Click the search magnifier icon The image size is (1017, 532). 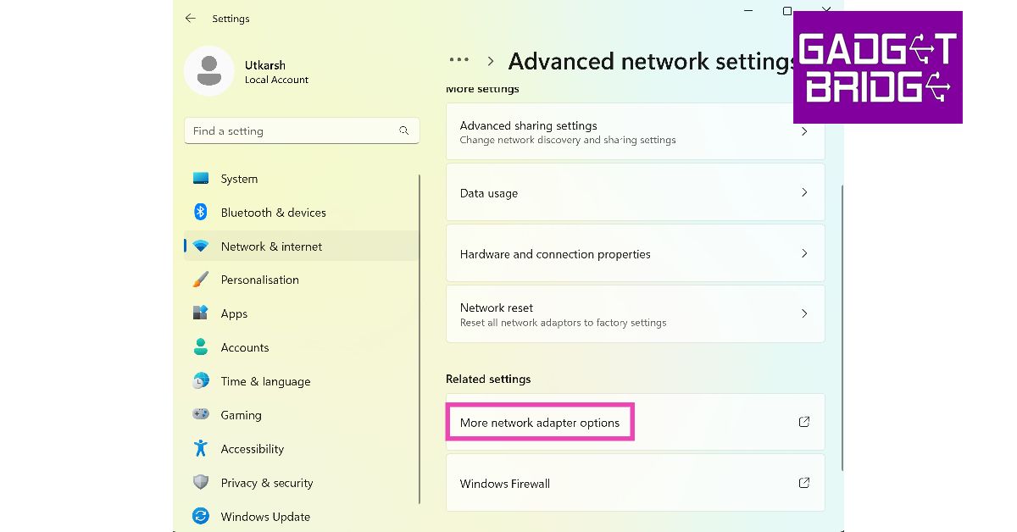pyautogui.click(x=404, y=131)
